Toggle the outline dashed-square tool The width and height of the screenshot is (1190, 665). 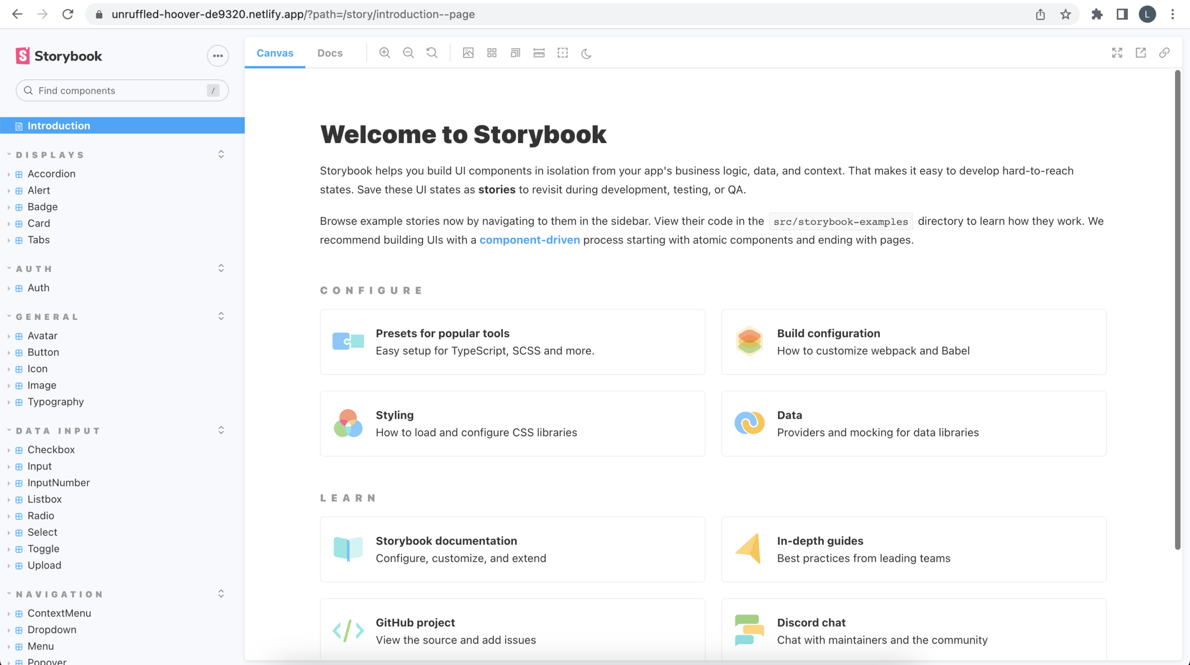coord(562,53)
